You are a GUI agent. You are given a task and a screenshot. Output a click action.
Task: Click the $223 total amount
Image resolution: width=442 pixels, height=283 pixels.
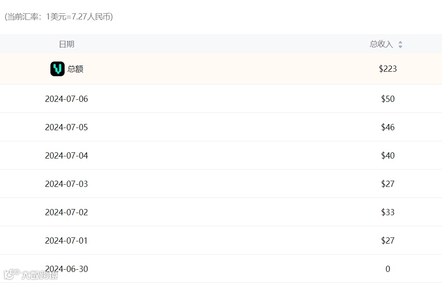click(388, 69)
